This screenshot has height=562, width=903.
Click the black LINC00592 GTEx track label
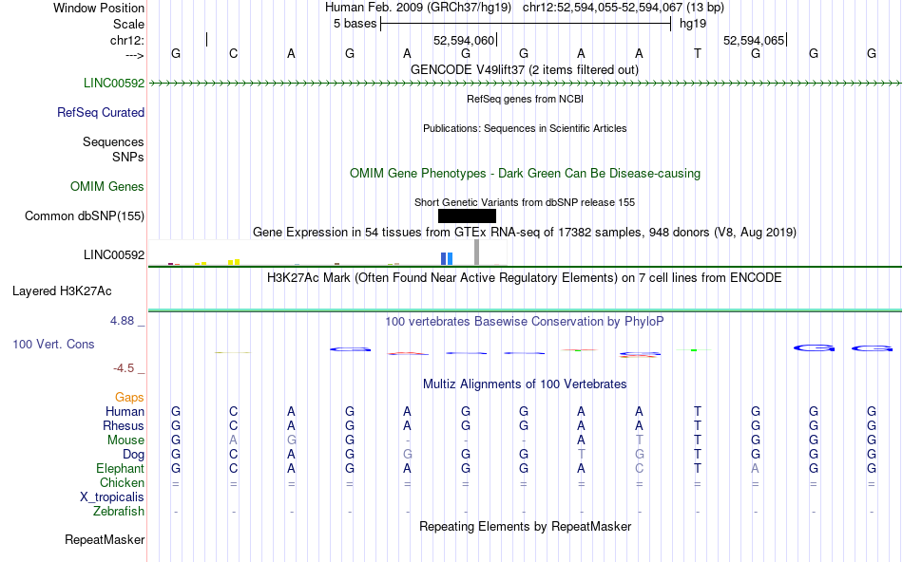[x=114, y=254]
